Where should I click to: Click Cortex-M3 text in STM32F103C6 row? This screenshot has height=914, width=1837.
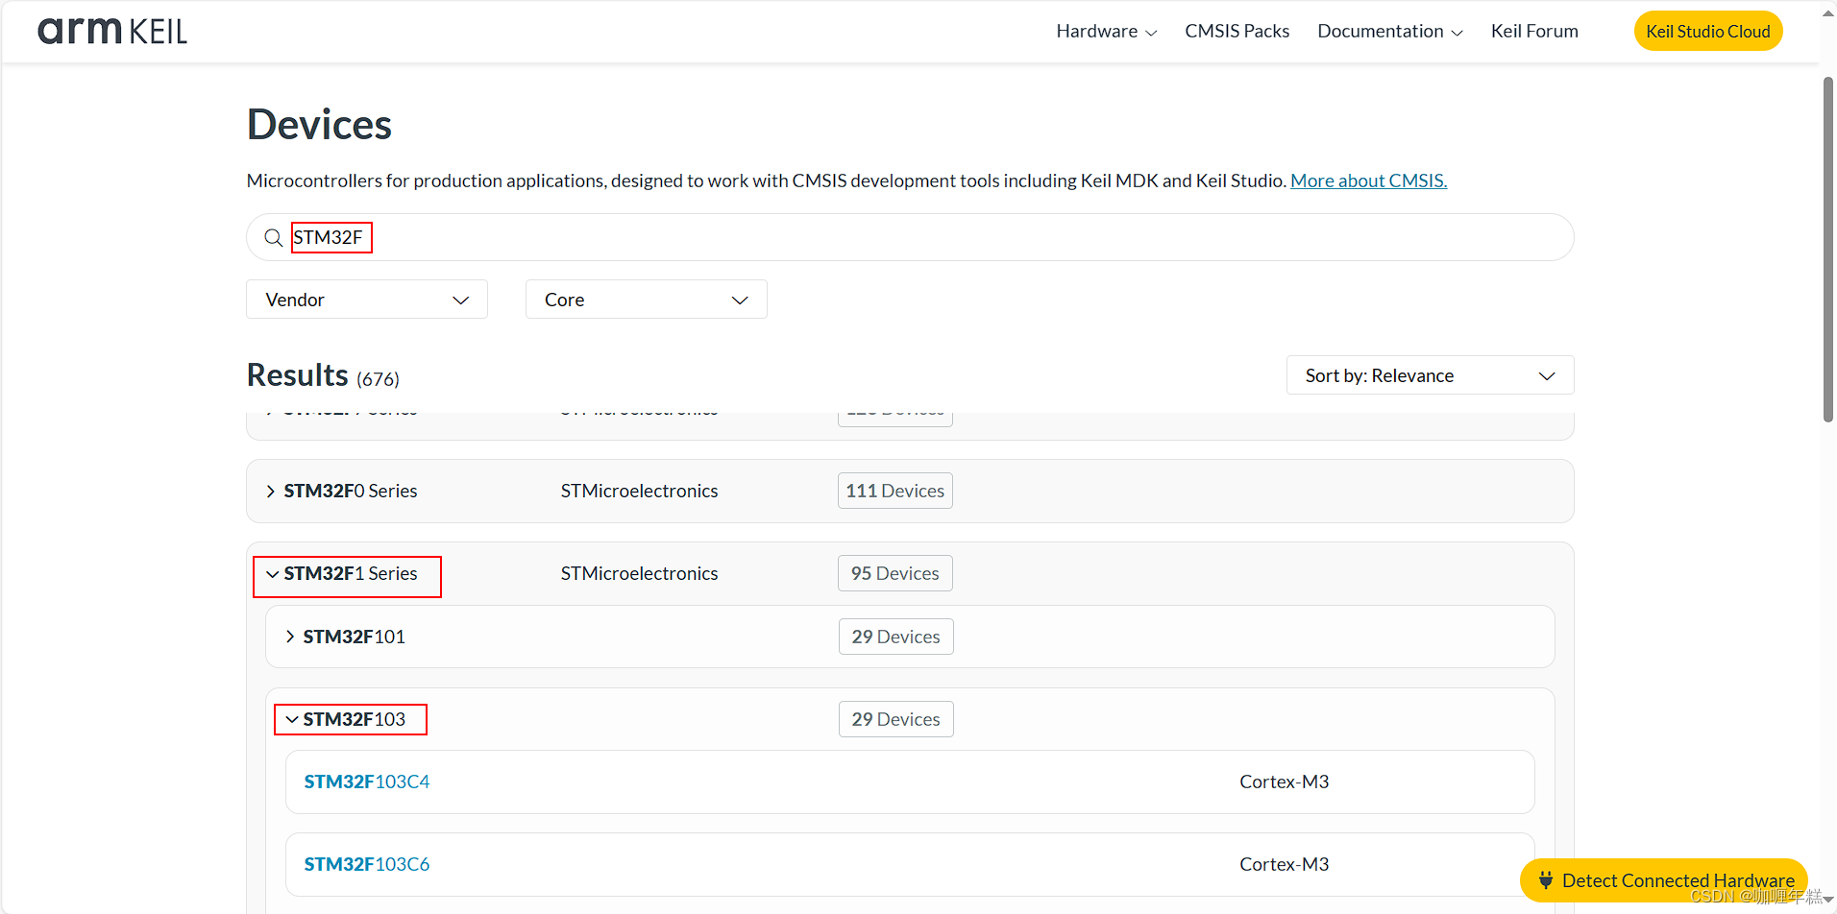click(1284, 864)
